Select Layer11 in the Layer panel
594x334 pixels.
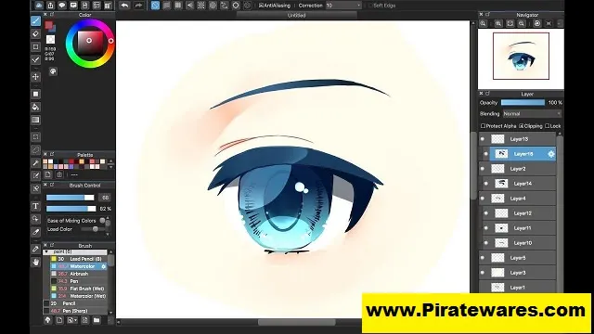(x=520, y=228)
